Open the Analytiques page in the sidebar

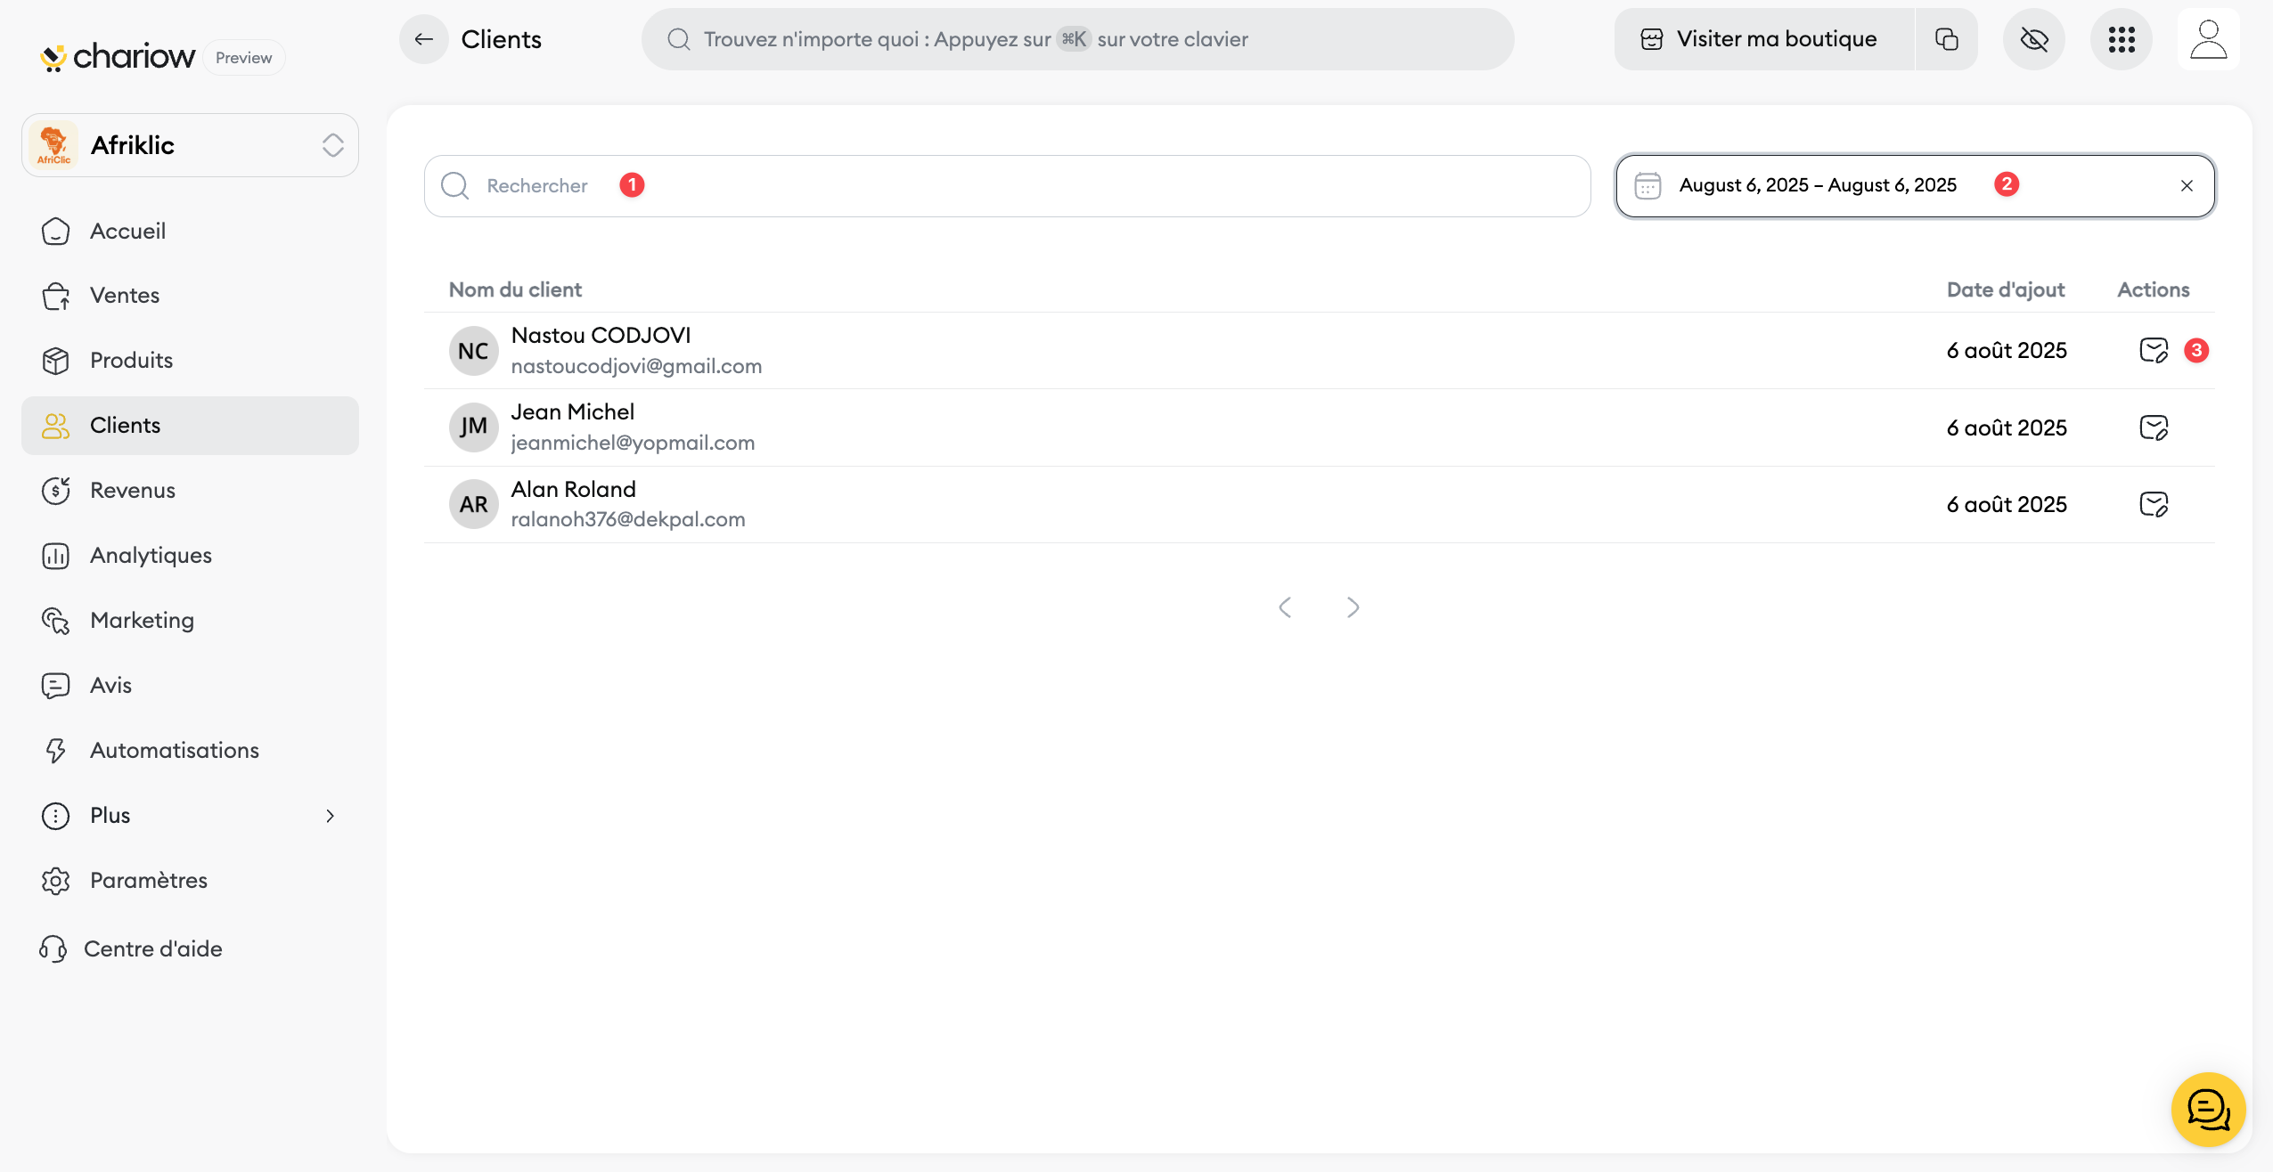tap(151, 555)
